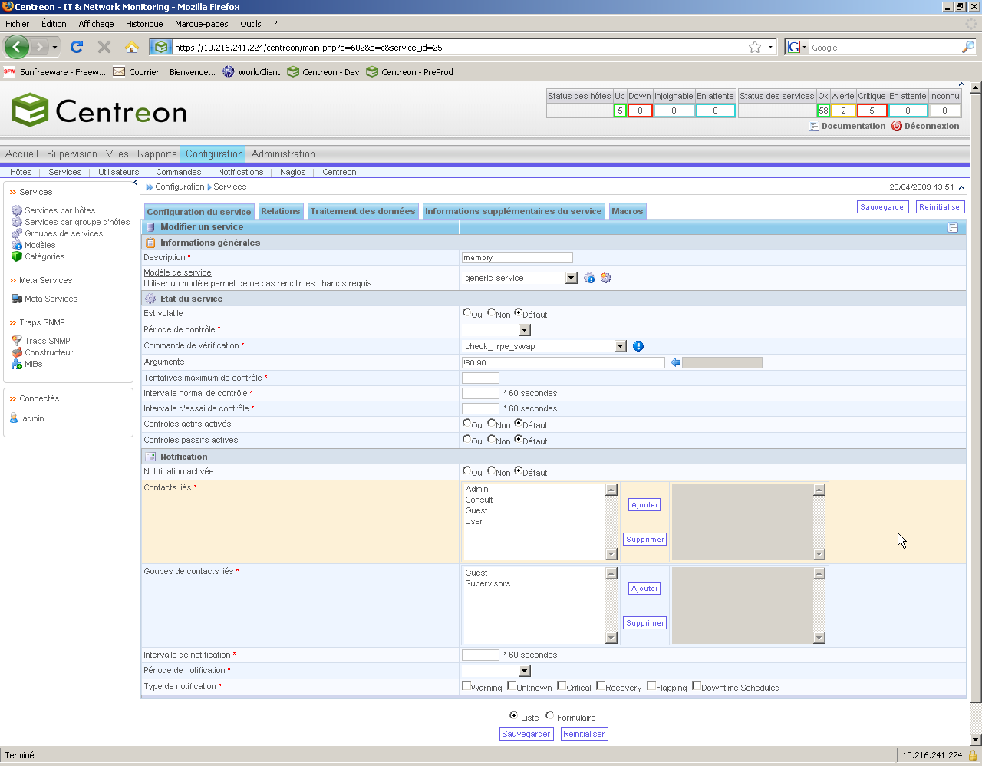Select Oui for Est volatile
Screen dimensions: 982x766
[467, 312]
